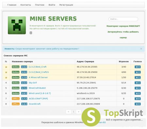This screenshot has height=129, width=147.
Task: Click the Название сервера column header
Action: (22, 61)
